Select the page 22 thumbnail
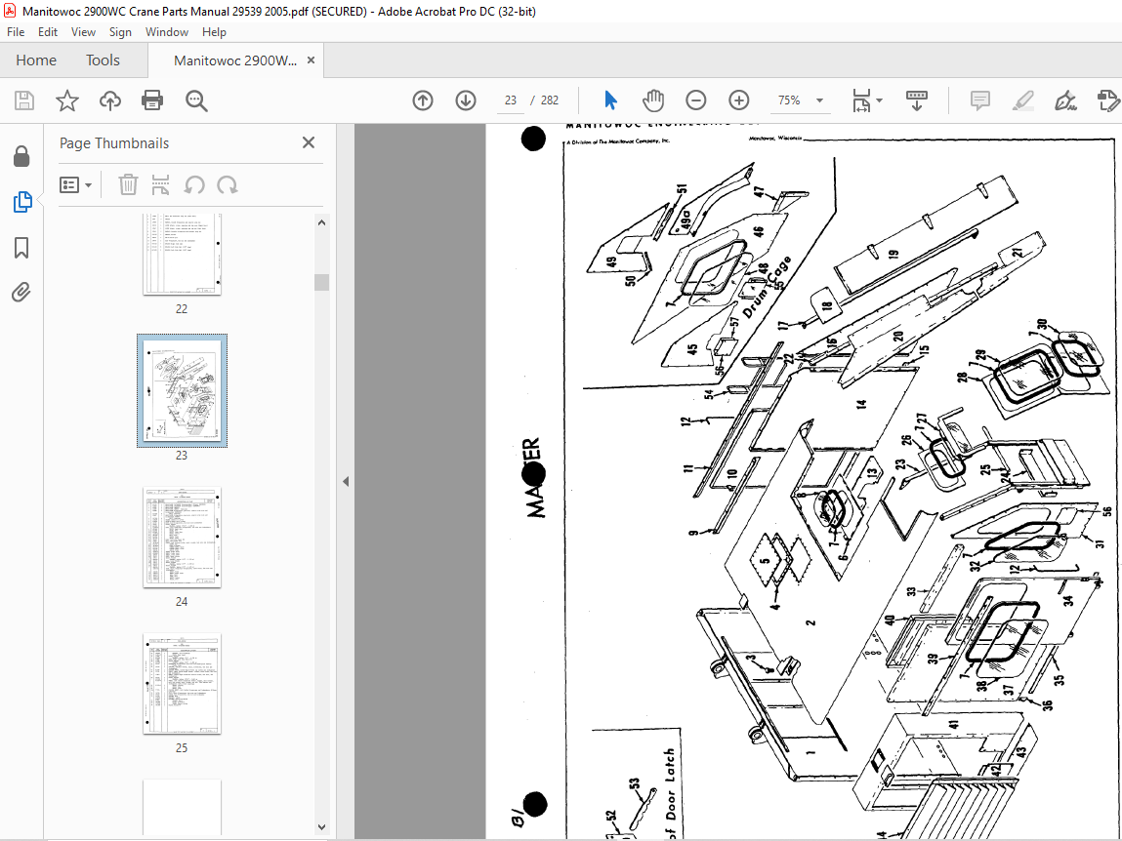The width and height of the screenshot is (1122, 841). point(182,254)
